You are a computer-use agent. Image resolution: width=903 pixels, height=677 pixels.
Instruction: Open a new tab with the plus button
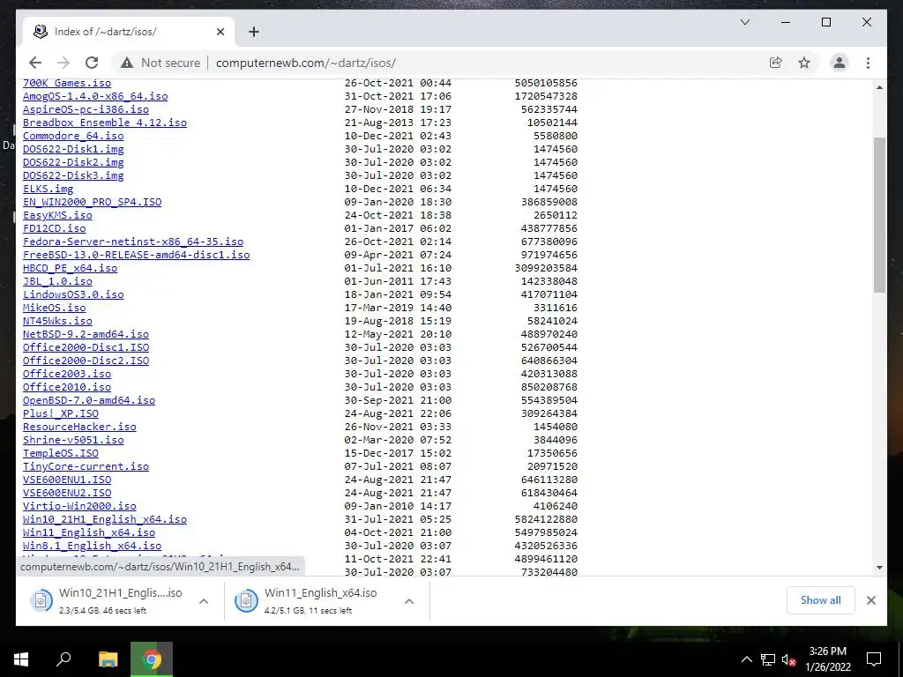(x=253, y=32)
